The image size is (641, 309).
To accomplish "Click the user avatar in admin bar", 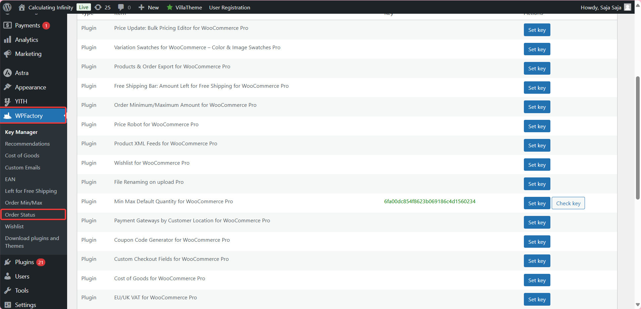I will [x=627, y=7].
